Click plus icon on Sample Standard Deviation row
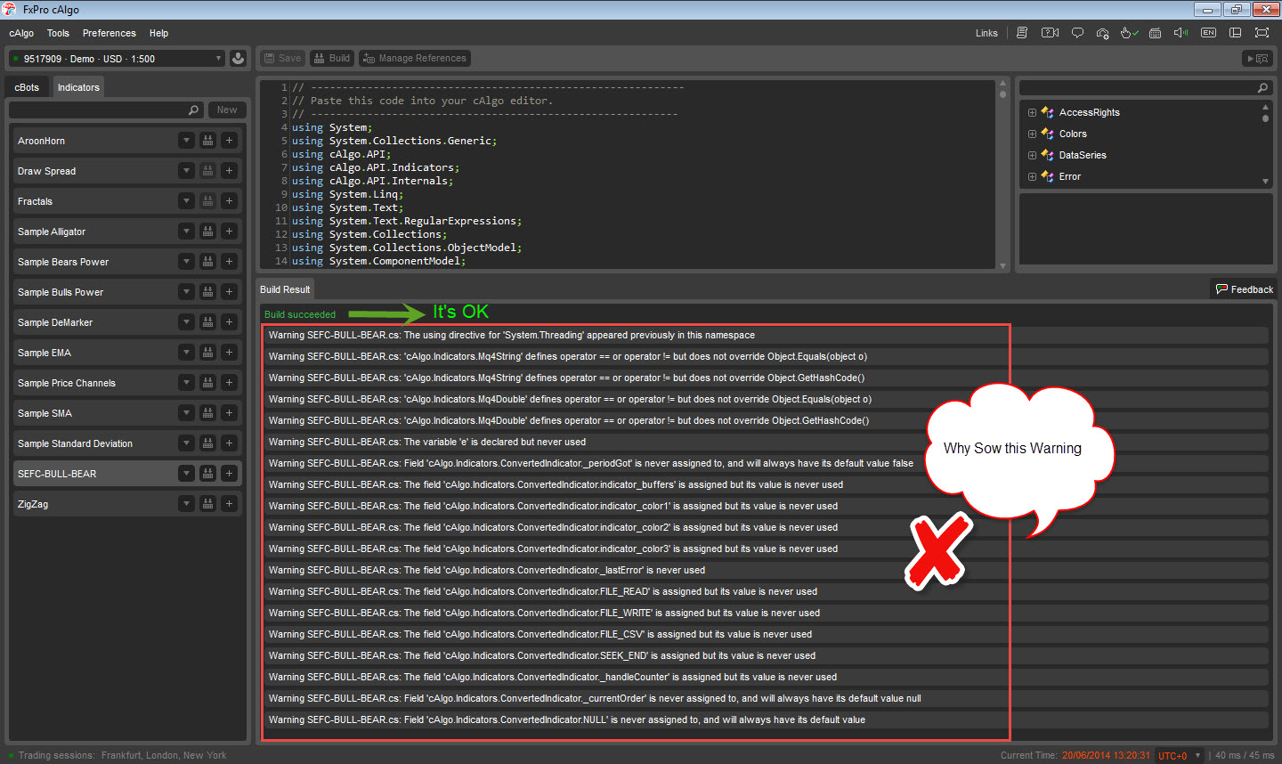1282x764 pixels. pos(229,443)
